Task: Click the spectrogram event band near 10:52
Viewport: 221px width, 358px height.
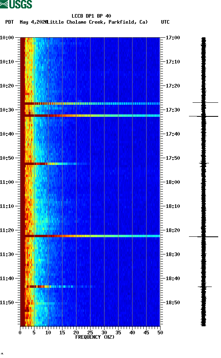Action: [x=55, y=164]
